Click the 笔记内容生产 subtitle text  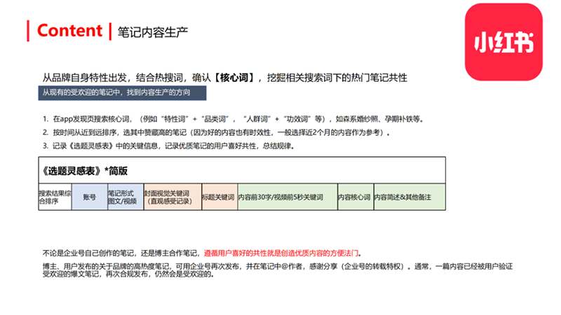coord(153,32)
